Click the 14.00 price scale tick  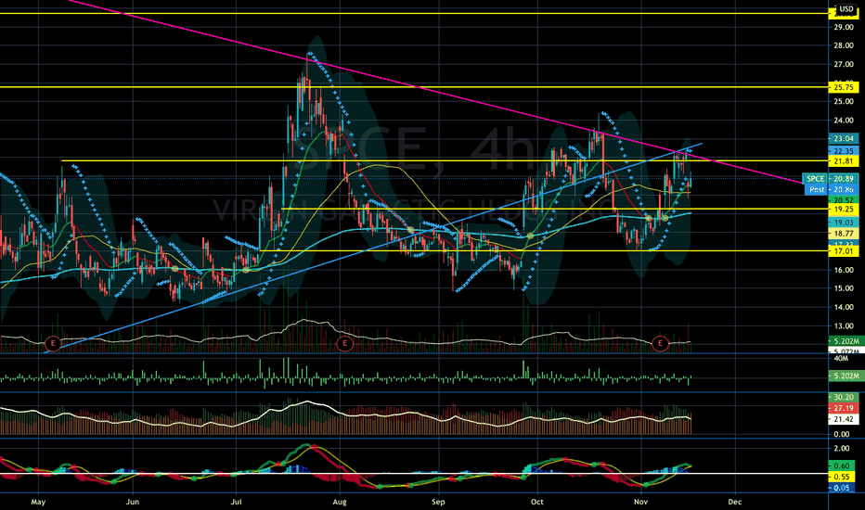click(x=844, y=307)
